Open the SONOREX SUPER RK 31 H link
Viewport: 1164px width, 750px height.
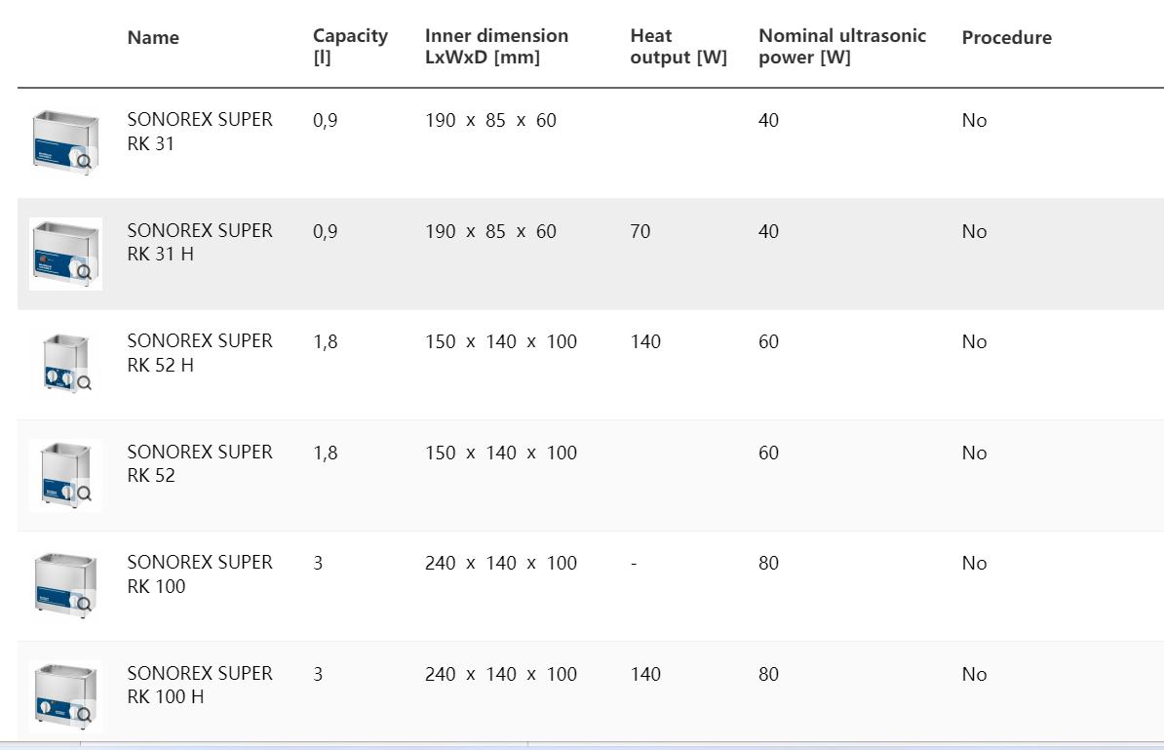199,242
